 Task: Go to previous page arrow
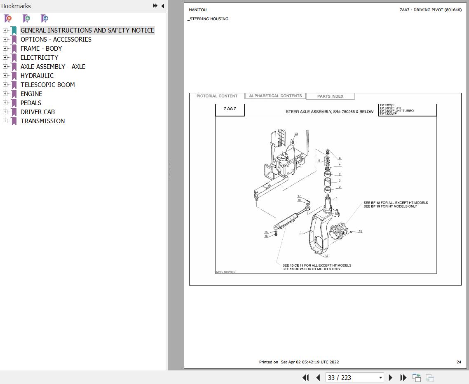318,377
